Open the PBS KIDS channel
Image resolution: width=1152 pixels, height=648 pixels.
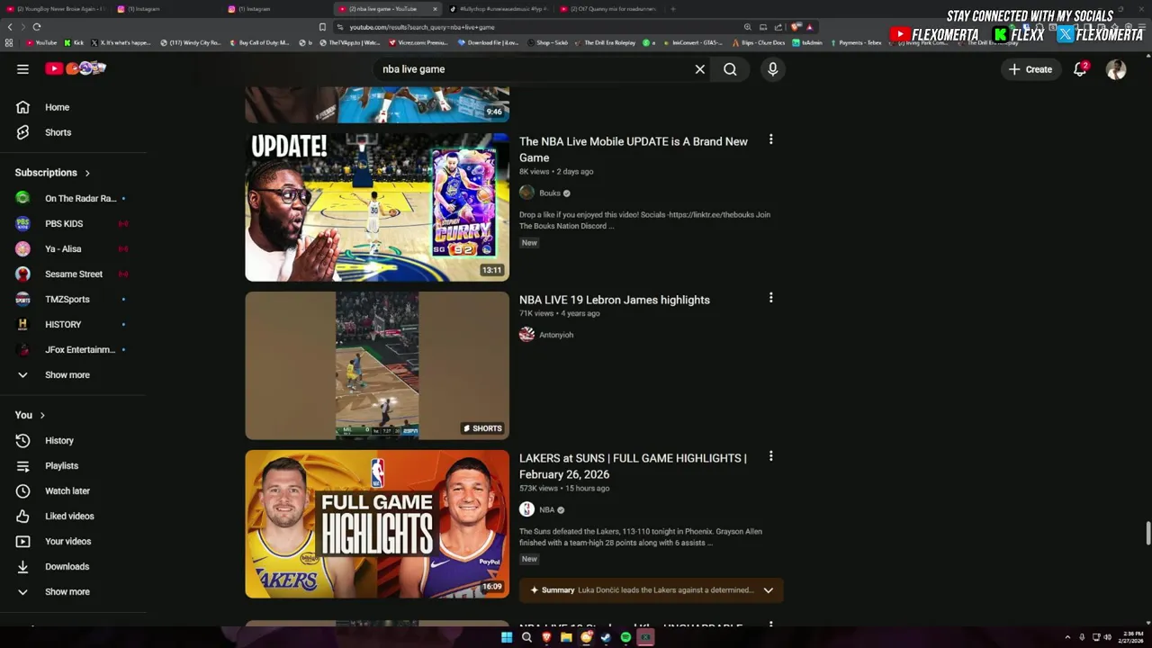pos(74,223)
